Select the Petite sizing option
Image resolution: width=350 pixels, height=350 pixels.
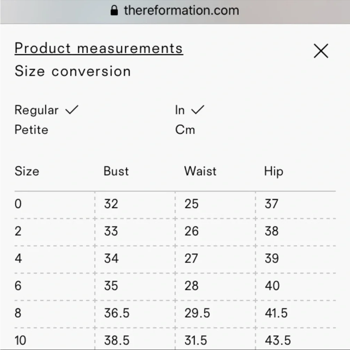(x=31, y=130)
